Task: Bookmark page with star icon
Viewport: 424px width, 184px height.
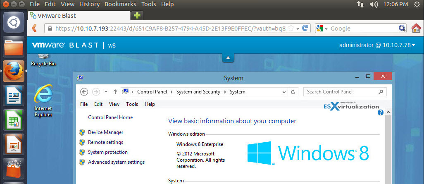Action: [291, 28]
